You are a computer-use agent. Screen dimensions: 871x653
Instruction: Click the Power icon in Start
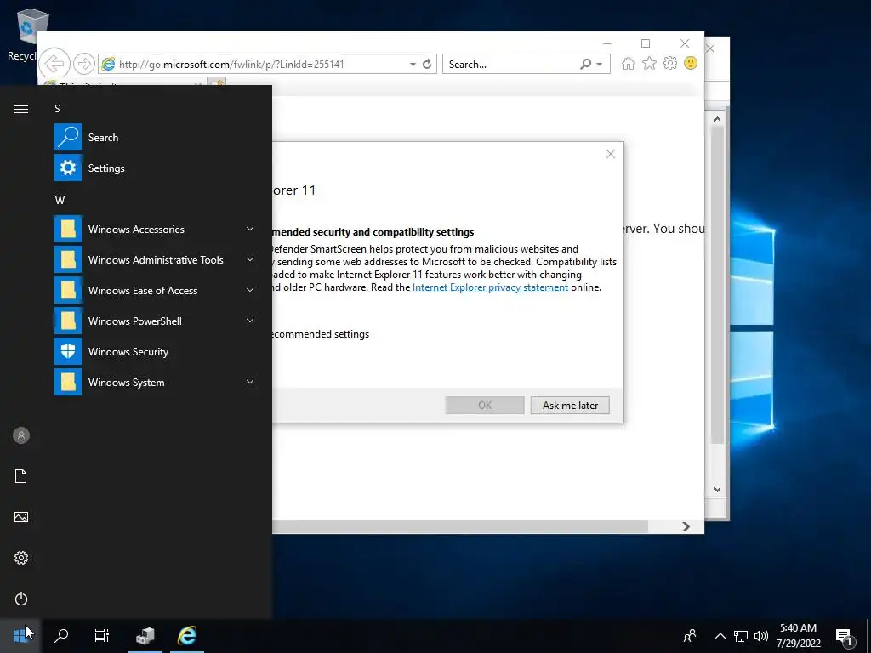pyautogui.click(x=21, y=599)
